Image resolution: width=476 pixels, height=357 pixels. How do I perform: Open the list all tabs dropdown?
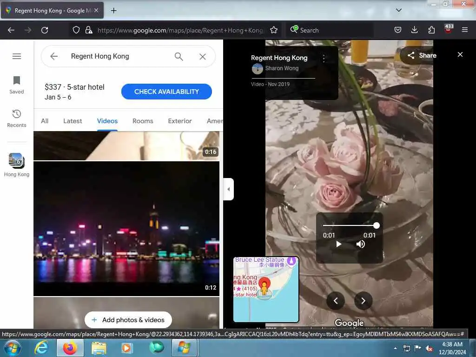click(x=398, y=10)
